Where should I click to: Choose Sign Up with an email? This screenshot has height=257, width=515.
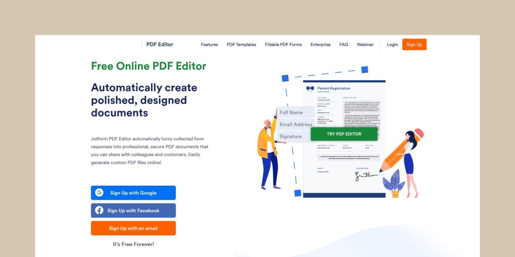click(x=133, y=228)
